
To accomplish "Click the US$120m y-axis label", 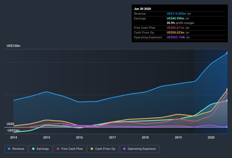I will (x=14, y=46).
